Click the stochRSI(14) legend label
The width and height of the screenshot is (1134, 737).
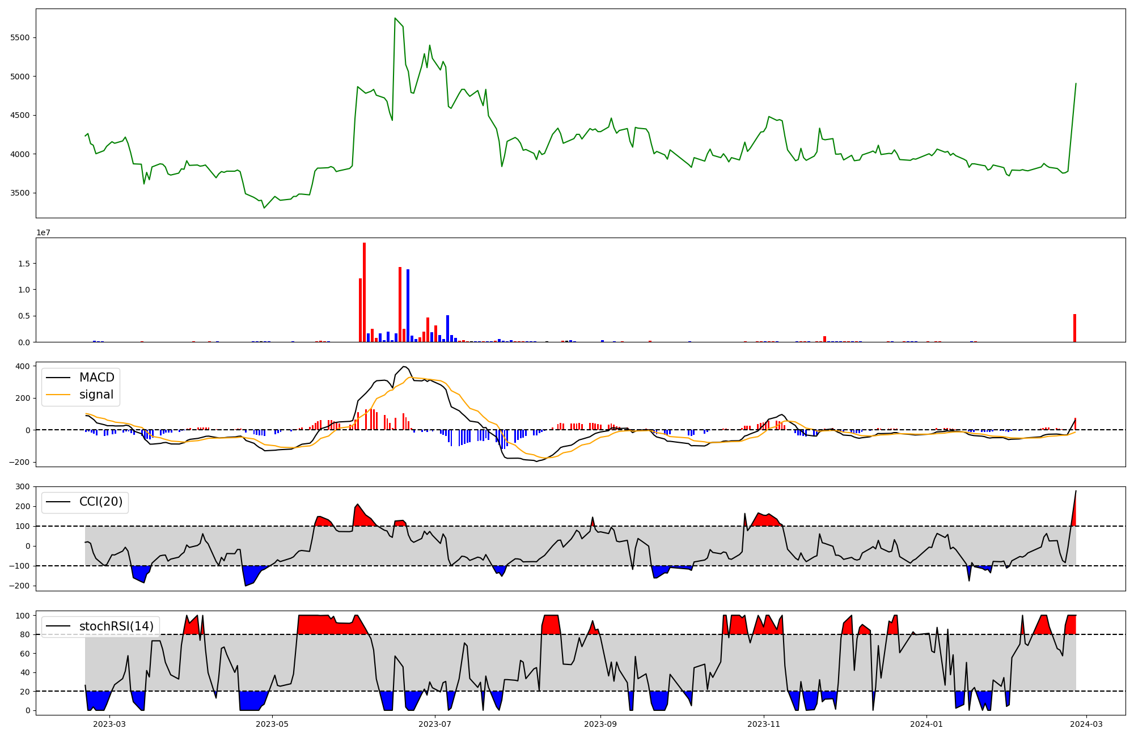click(116, 626)
